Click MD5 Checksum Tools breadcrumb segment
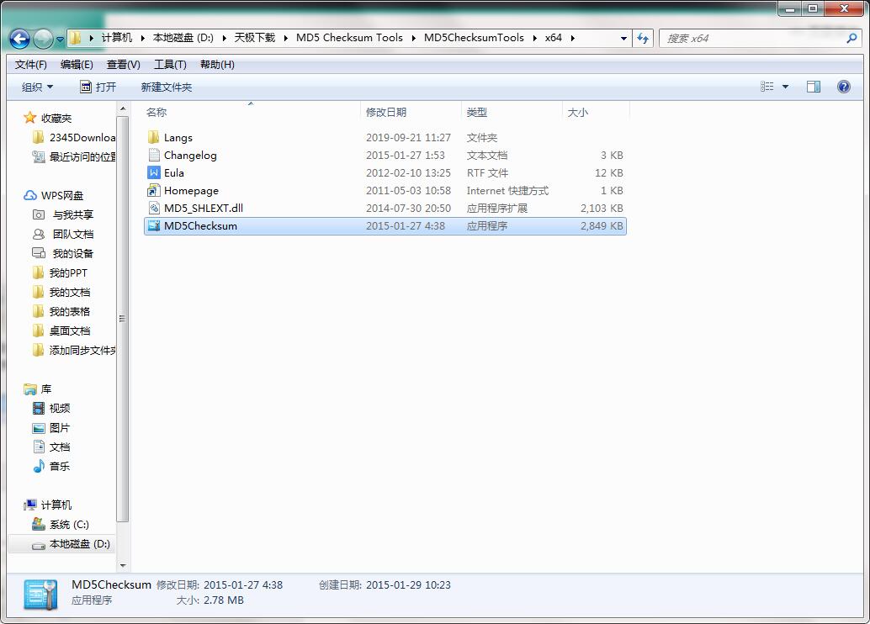Viewport: 870px width, 624px height. click(x=349, y=38)
